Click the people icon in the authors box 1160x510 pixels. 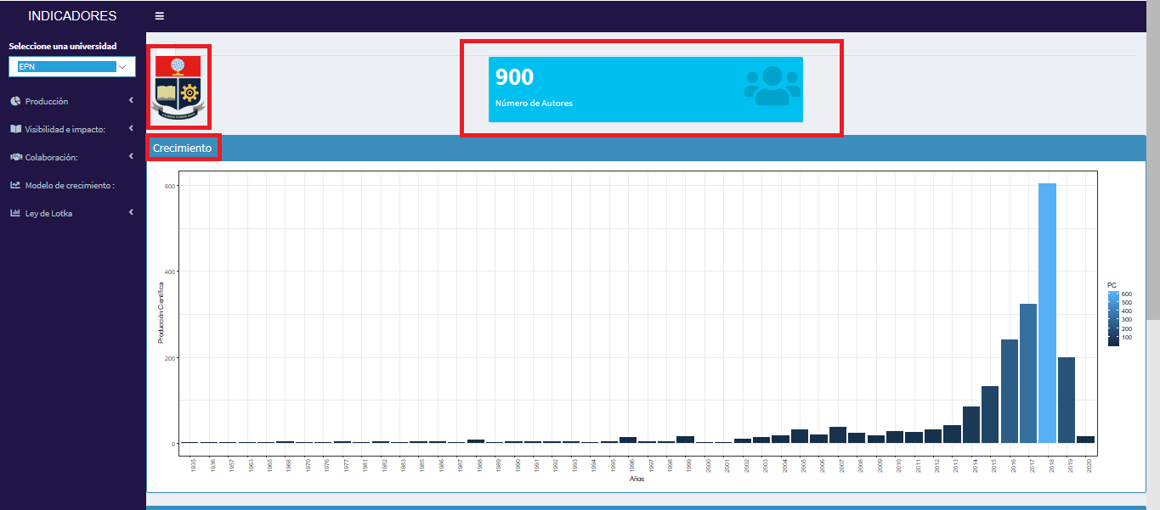pos(772,86)
